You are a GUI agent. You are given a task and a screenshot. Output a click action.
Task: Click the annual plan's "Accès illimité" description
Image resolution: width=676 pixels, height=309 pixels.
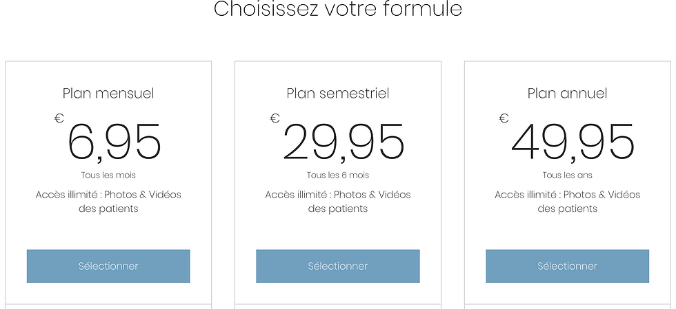coord(567,202)
